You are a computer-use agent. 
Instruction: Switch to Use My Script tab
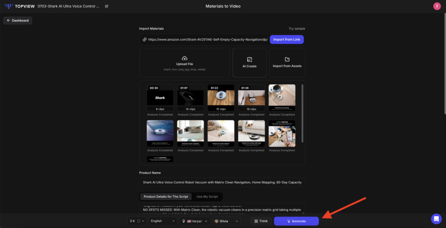[207, 196]
